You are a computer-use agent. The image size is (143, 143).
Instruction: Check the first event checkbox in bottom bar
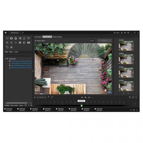coord(5,109)
